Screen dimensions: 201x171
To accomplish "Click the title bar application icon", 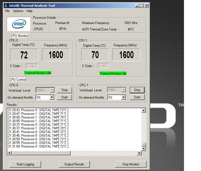I will 6,6.
